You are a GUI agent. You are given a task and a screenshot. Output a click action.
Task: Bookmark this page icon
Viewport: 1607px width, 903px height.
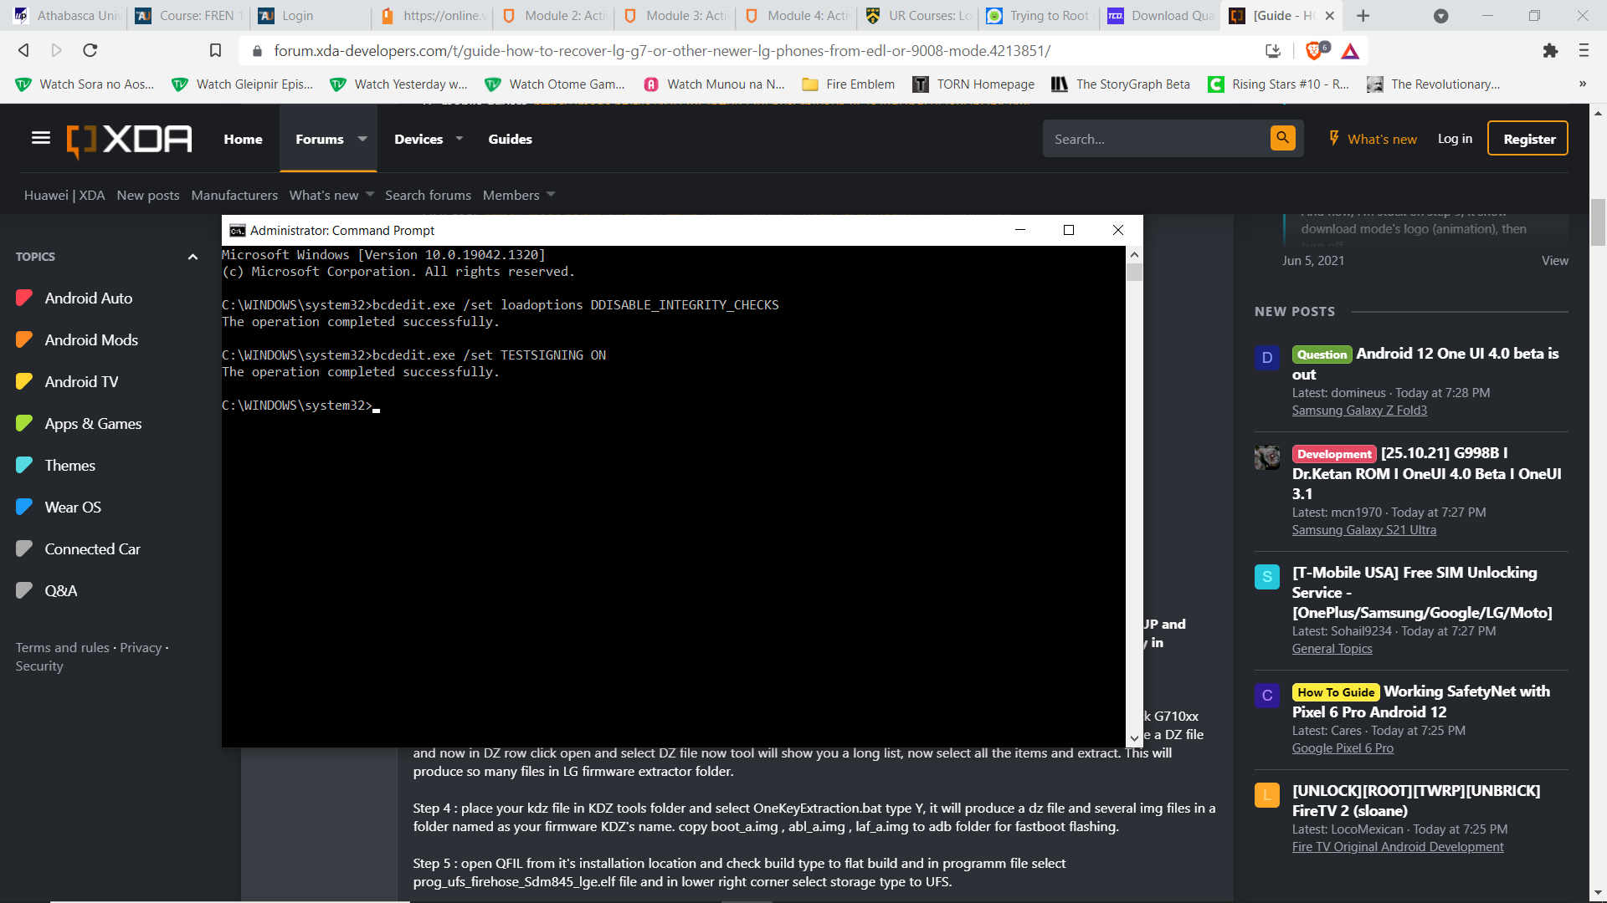(215, 51)
